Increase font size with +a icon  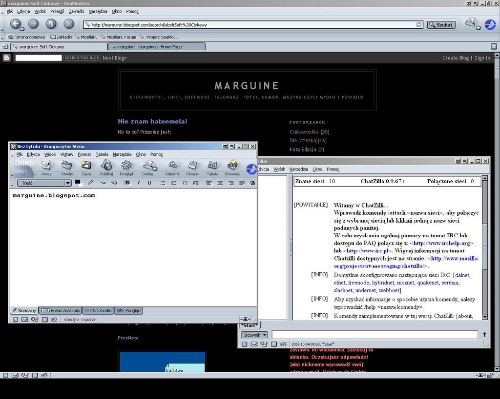[114, 183]
